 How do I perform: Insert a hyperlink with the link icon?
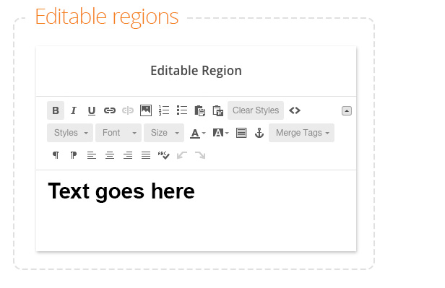coord(110,110)
